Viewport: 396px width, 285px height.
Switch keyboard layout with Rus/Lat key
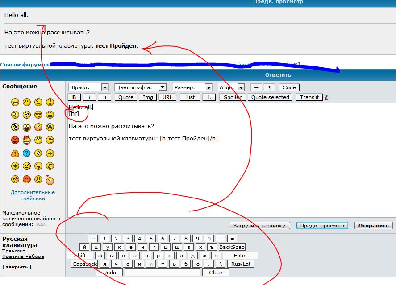[241, 264]
